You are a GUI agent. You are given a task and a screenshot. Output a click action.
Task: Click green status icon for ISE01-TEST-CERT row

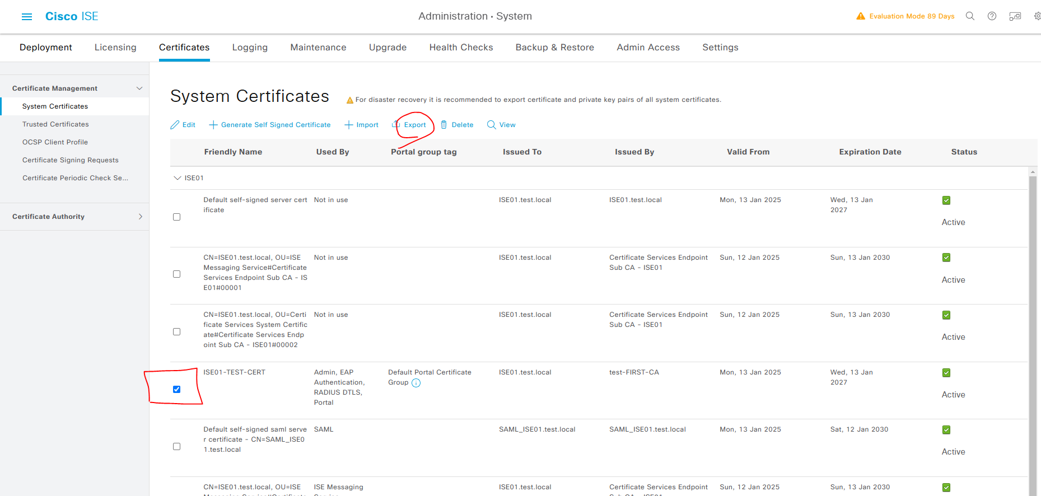point(946,373)
